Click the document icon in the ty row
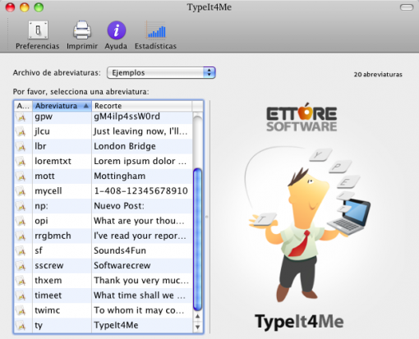This screenshot has width=419, height=339. tap(21, 326)
